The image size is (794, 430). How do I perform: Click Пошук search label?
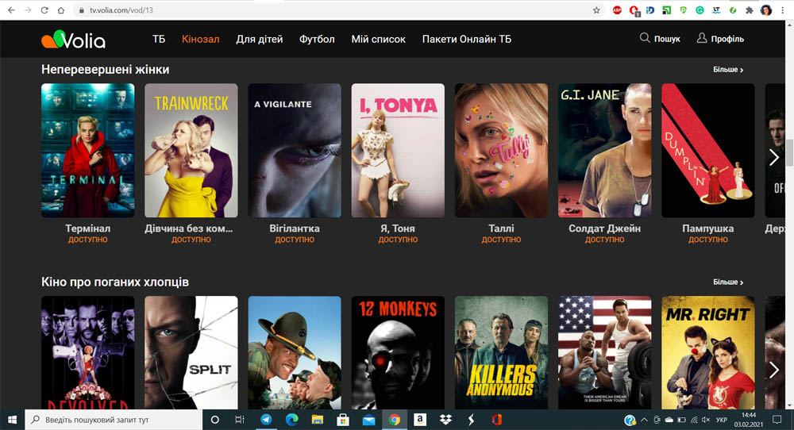tap(667, 39)
